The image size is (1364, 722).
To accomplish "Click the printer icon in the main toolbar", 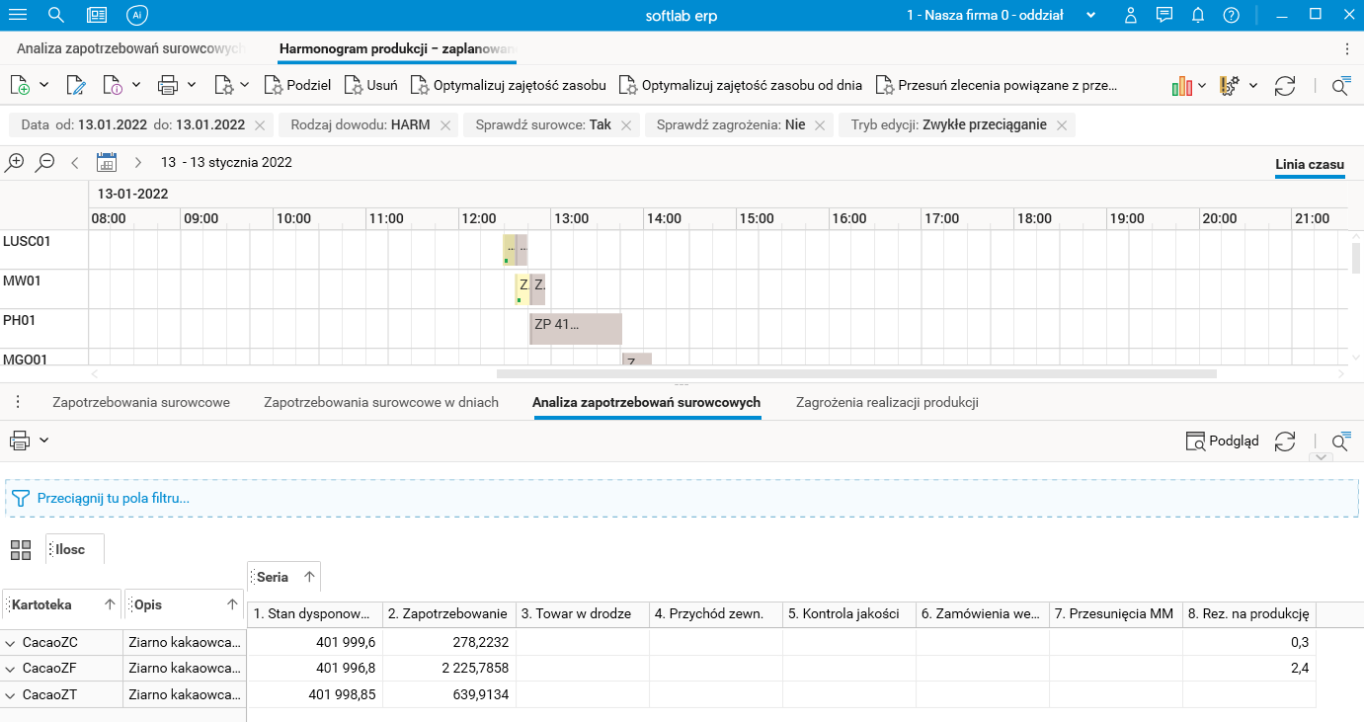I will 168,86.
